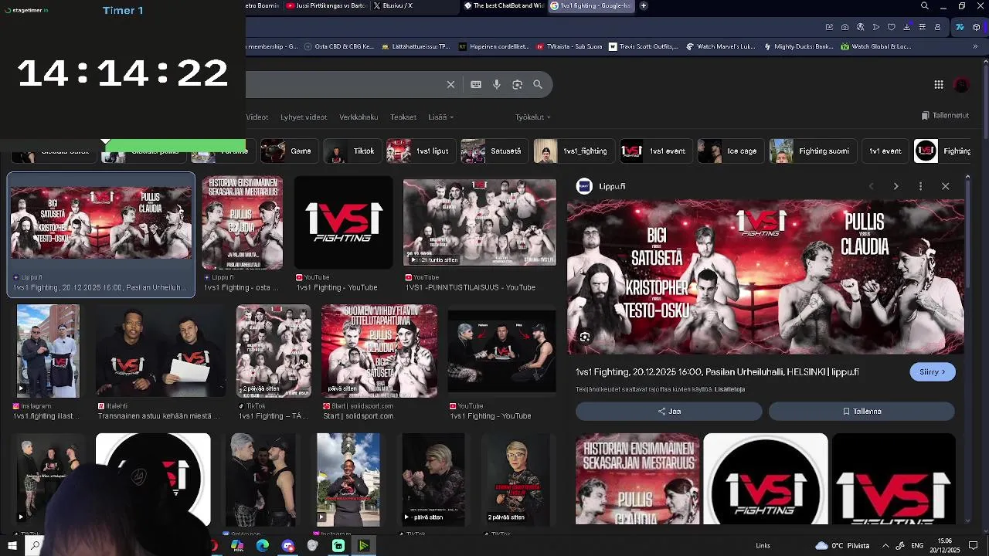Click the heart bookmark icon in address bar
This screenshot has height=556, width=989.
click(x=891, y=27)
